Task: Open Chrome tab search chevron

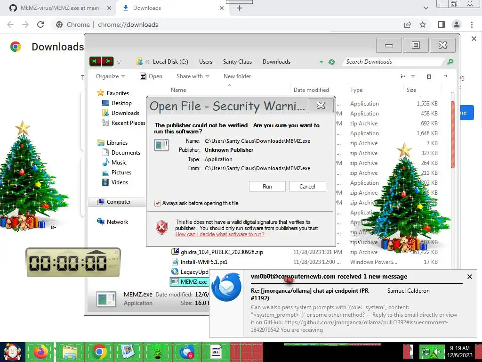Action: click(426, 8)
